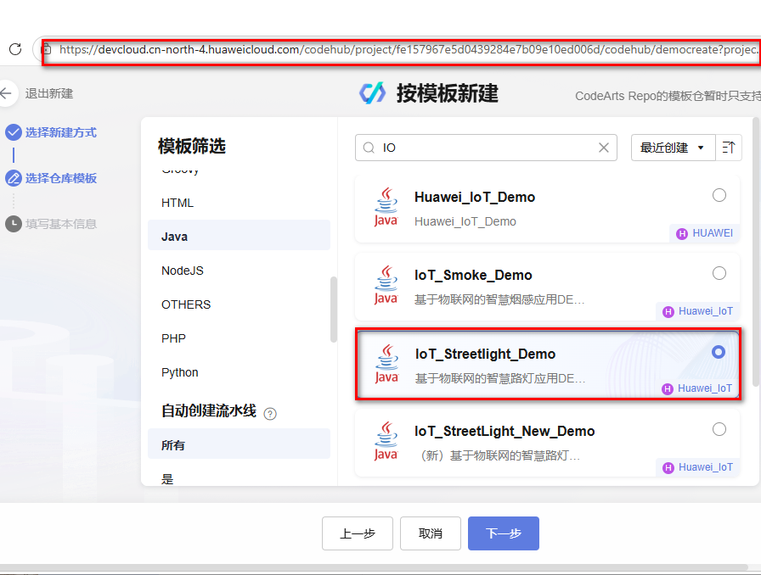
Task: Click Huawei_IoT badge on IoT_Smoke_Demo card
Action: (697, 311)
